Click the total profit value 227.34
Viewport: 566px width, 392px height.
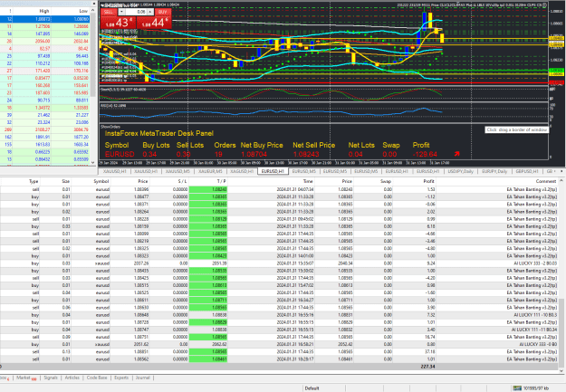click(x=427, y=367)
